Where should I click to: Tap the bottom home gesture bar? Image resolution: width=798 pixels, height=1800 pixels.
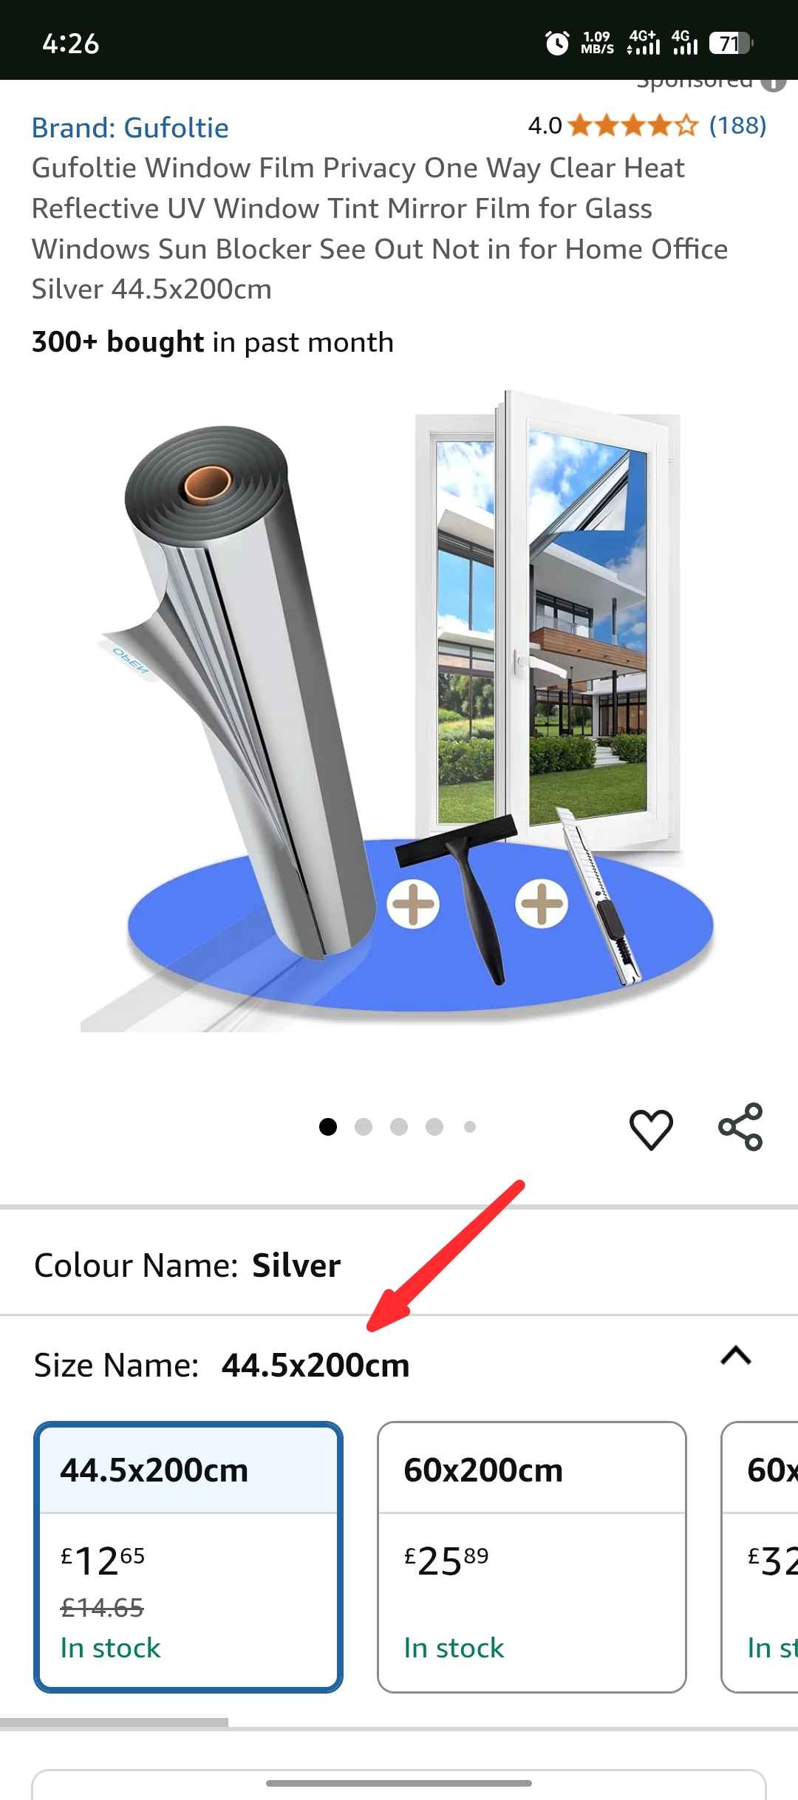coord(399,1783)
